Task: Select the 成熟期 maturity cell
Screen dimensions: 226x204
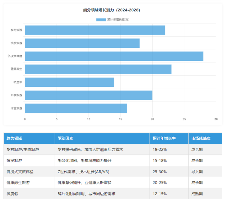Action: point(205,194)
